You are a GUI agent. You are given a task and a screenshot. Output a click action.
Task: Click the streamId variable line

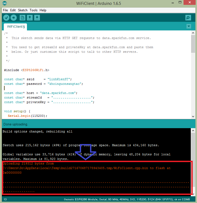49,97
